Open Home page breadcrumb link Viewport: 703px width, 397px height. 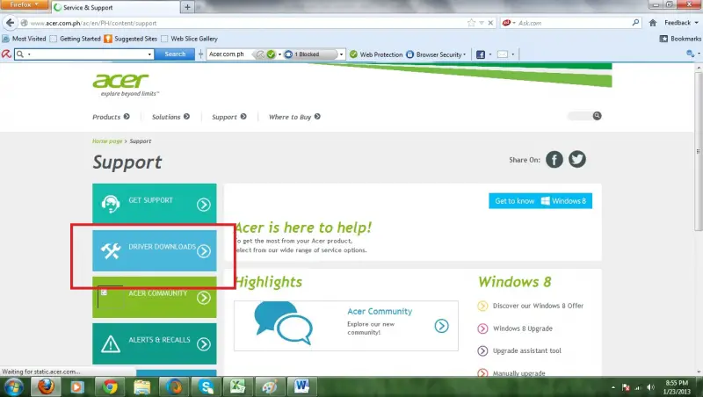pyautogui.click(x=107, y=141)
